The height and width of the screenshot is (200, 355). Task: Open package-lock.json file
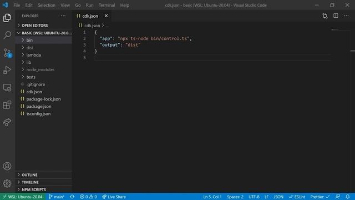(x=44, y=99)
